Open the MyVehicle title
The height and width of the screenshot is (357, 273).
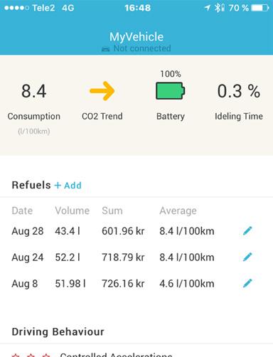(136, 37)
